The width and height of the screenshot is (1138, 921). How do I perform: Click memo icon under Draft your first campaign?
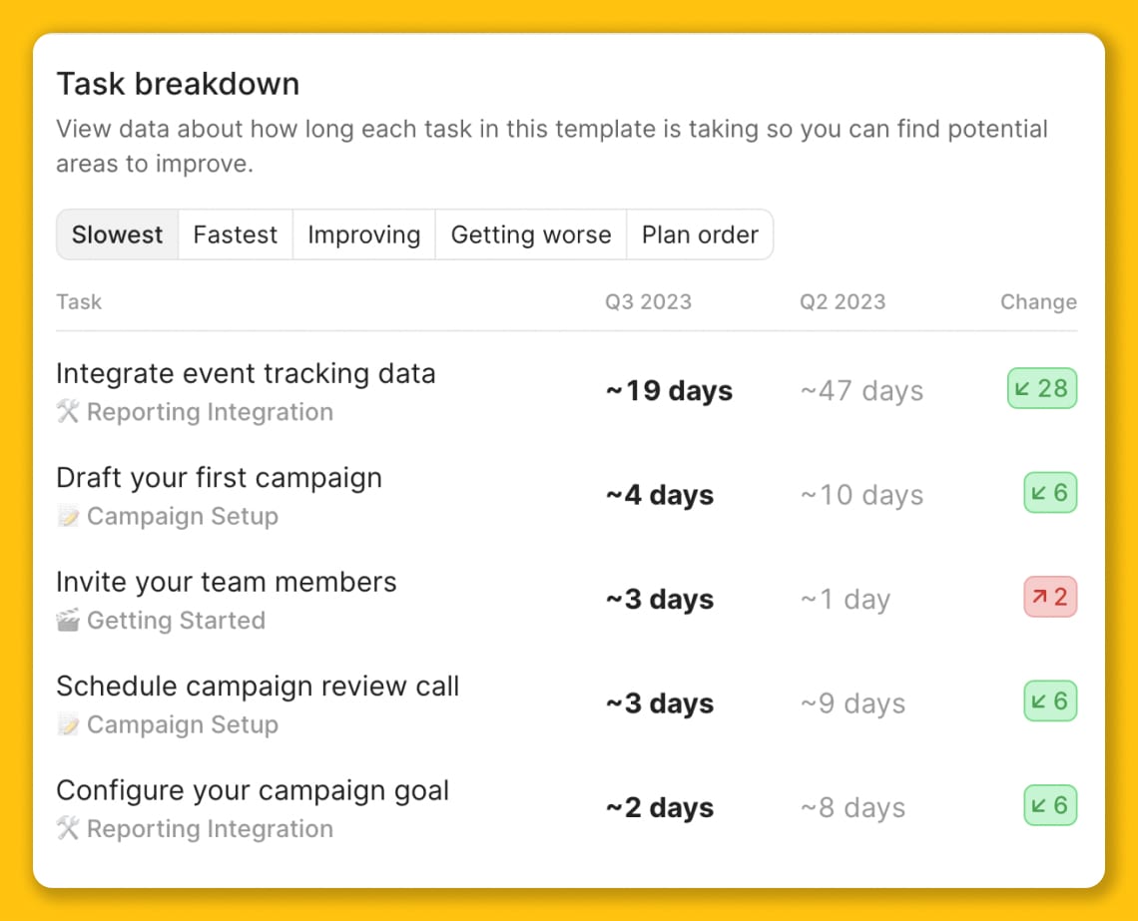[x=68, y=516]
